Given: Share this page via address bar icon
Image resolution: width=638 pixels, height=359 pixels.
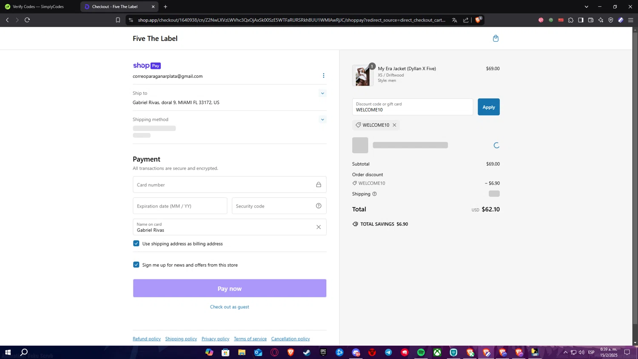Looking at the screenshot, I should click(466, 20).
